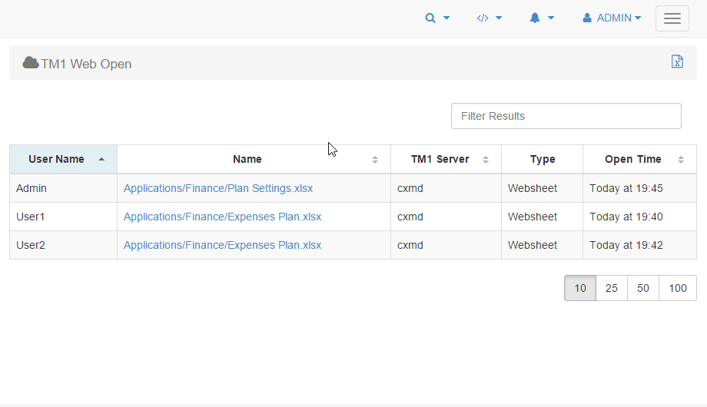The image size is (707, 407).
Task: Select the User1 cell
Action: [x=63, y=217]
